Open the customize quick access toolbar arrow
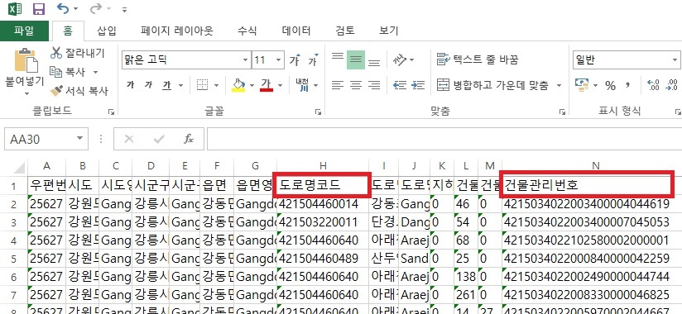Screen dimensions: 682x314 125,9
